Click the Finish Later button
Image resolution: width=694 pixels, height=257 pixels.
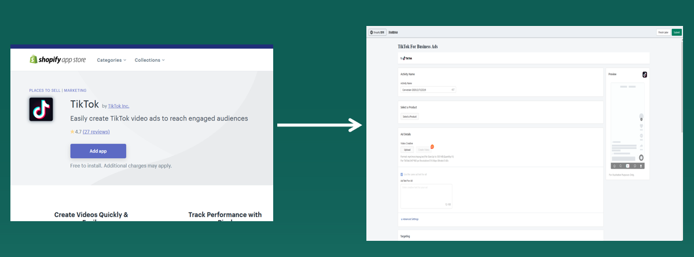[663, 32]
